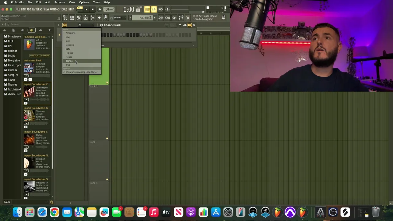Toggle the Opt modifier button

click(x=174, y=18)
